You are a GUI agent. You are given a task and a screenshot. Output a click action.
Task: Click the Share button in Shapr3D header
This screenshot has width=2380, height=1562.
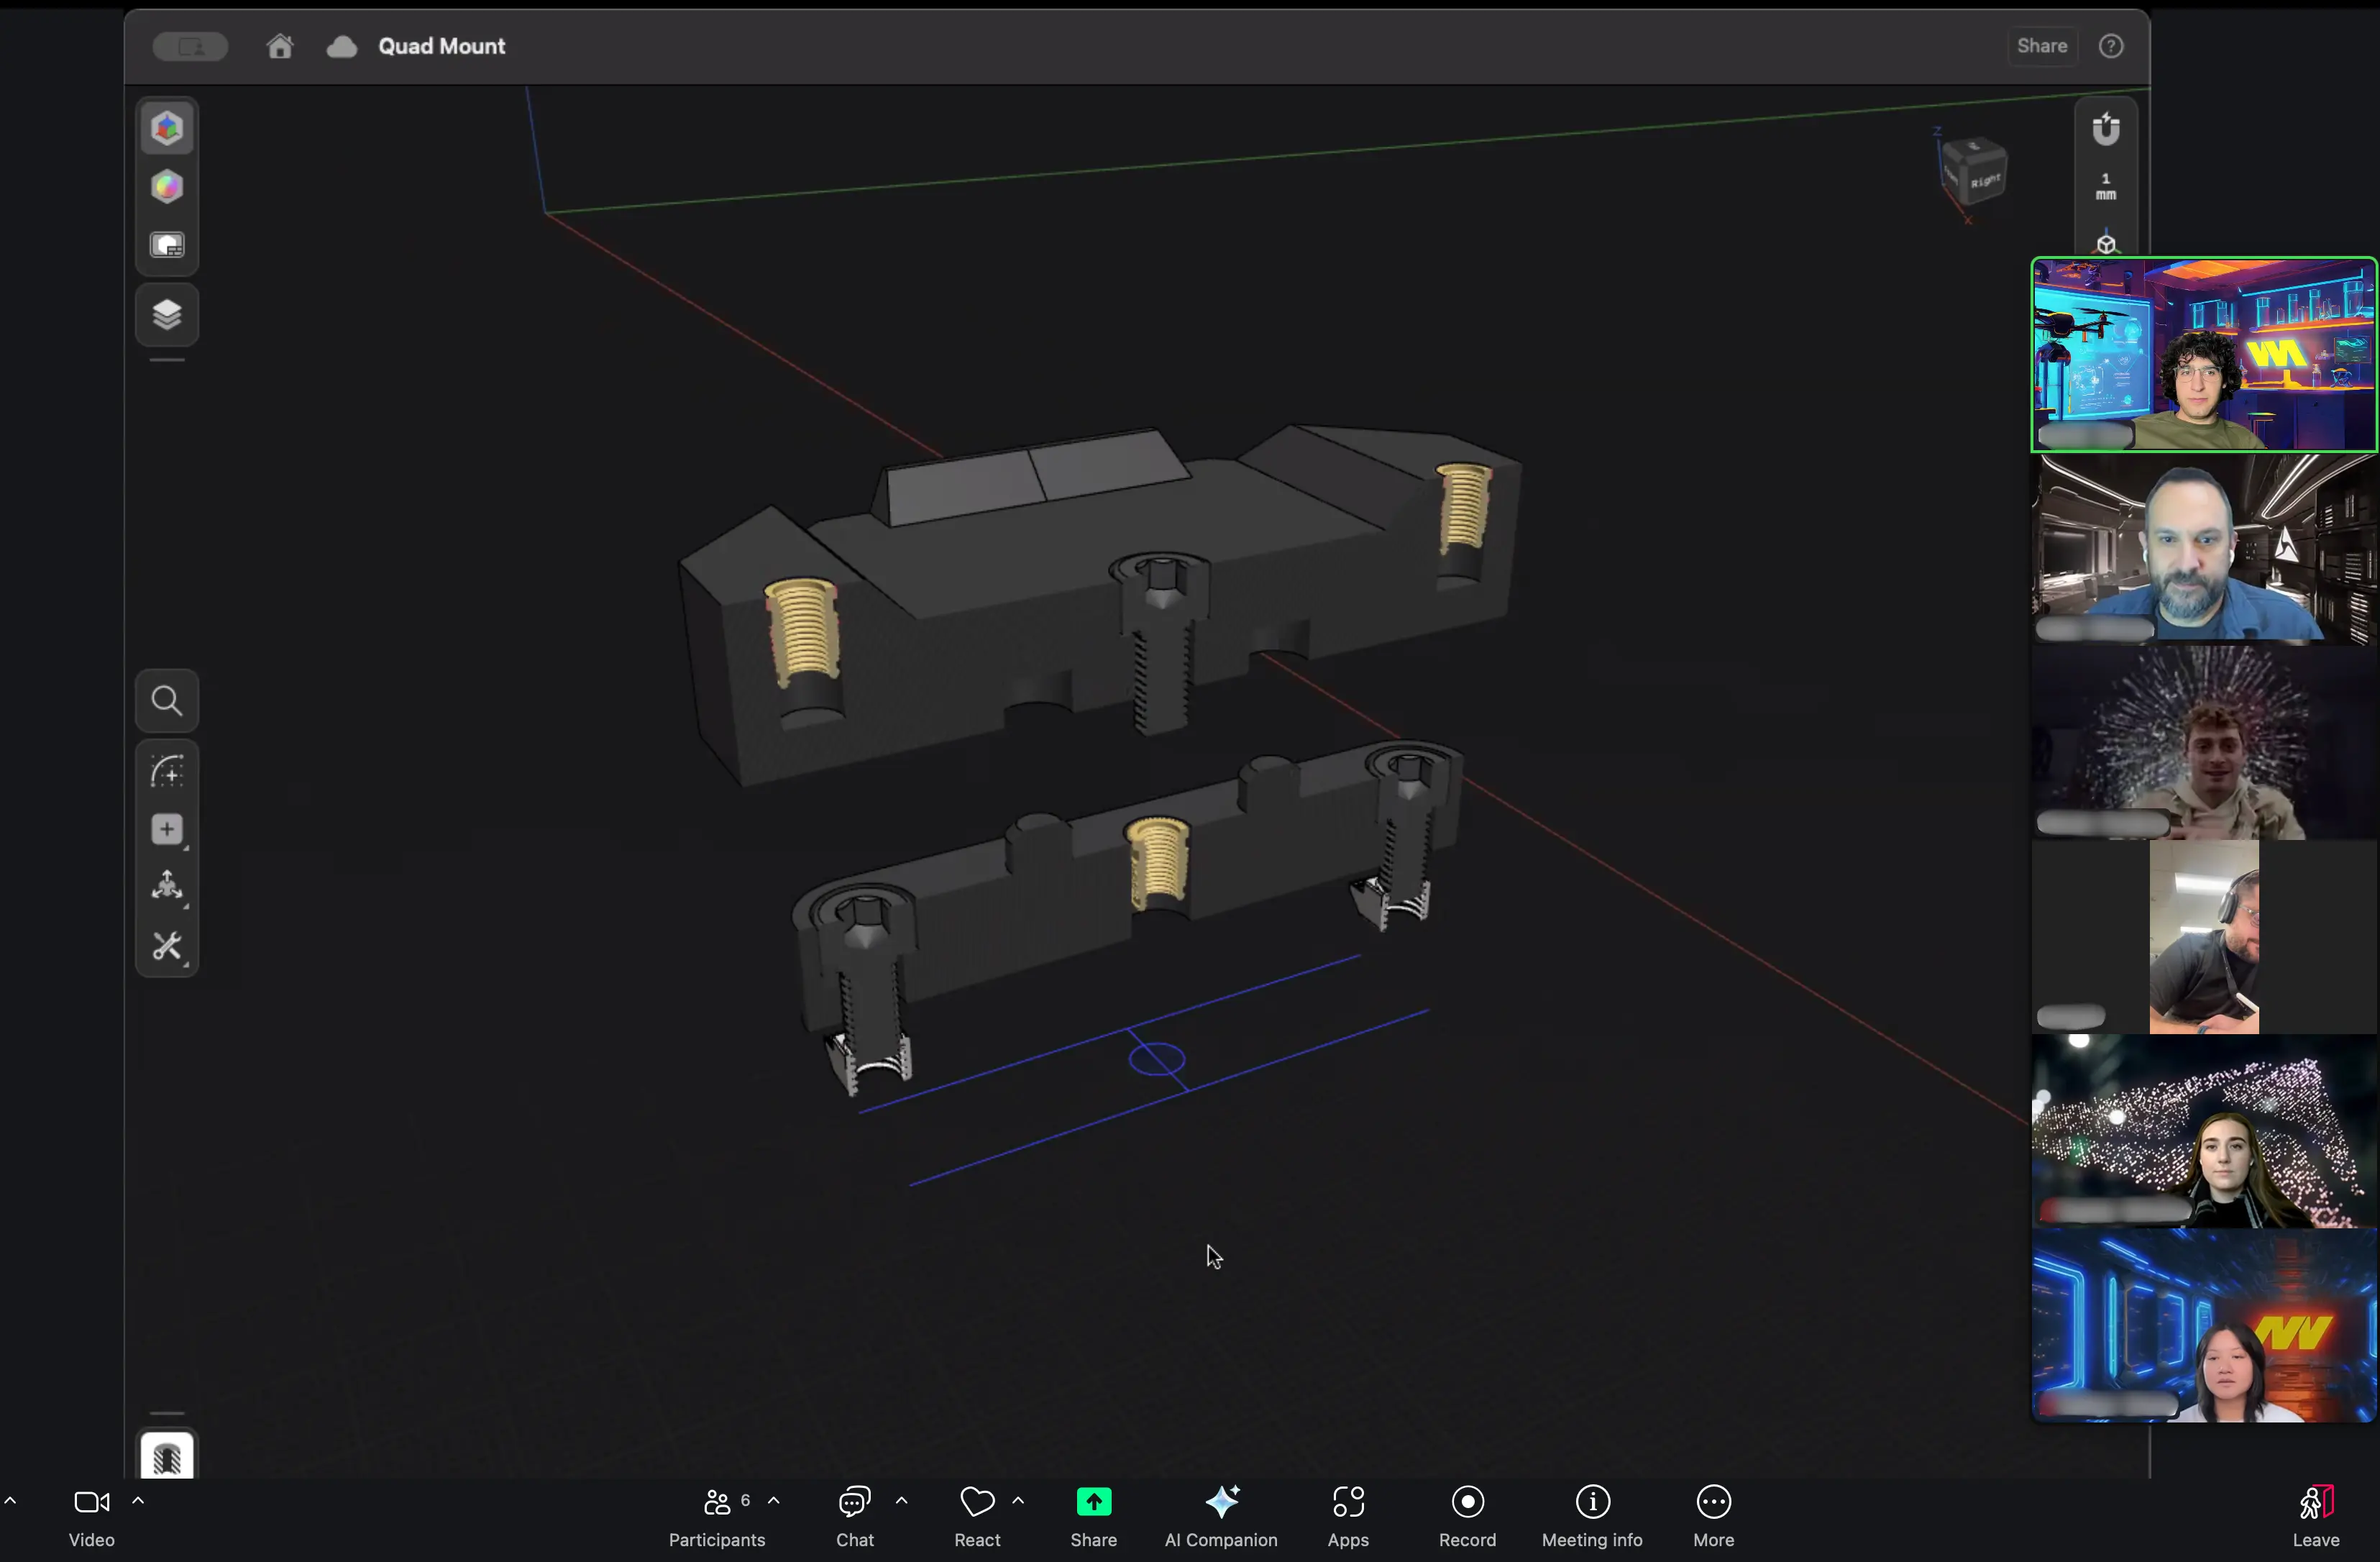(2041, 46)
